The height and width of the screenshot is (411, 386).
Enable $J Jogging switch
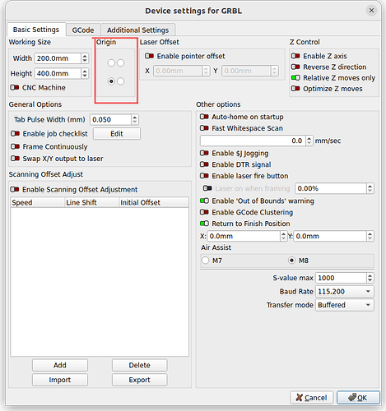(204, 153)
